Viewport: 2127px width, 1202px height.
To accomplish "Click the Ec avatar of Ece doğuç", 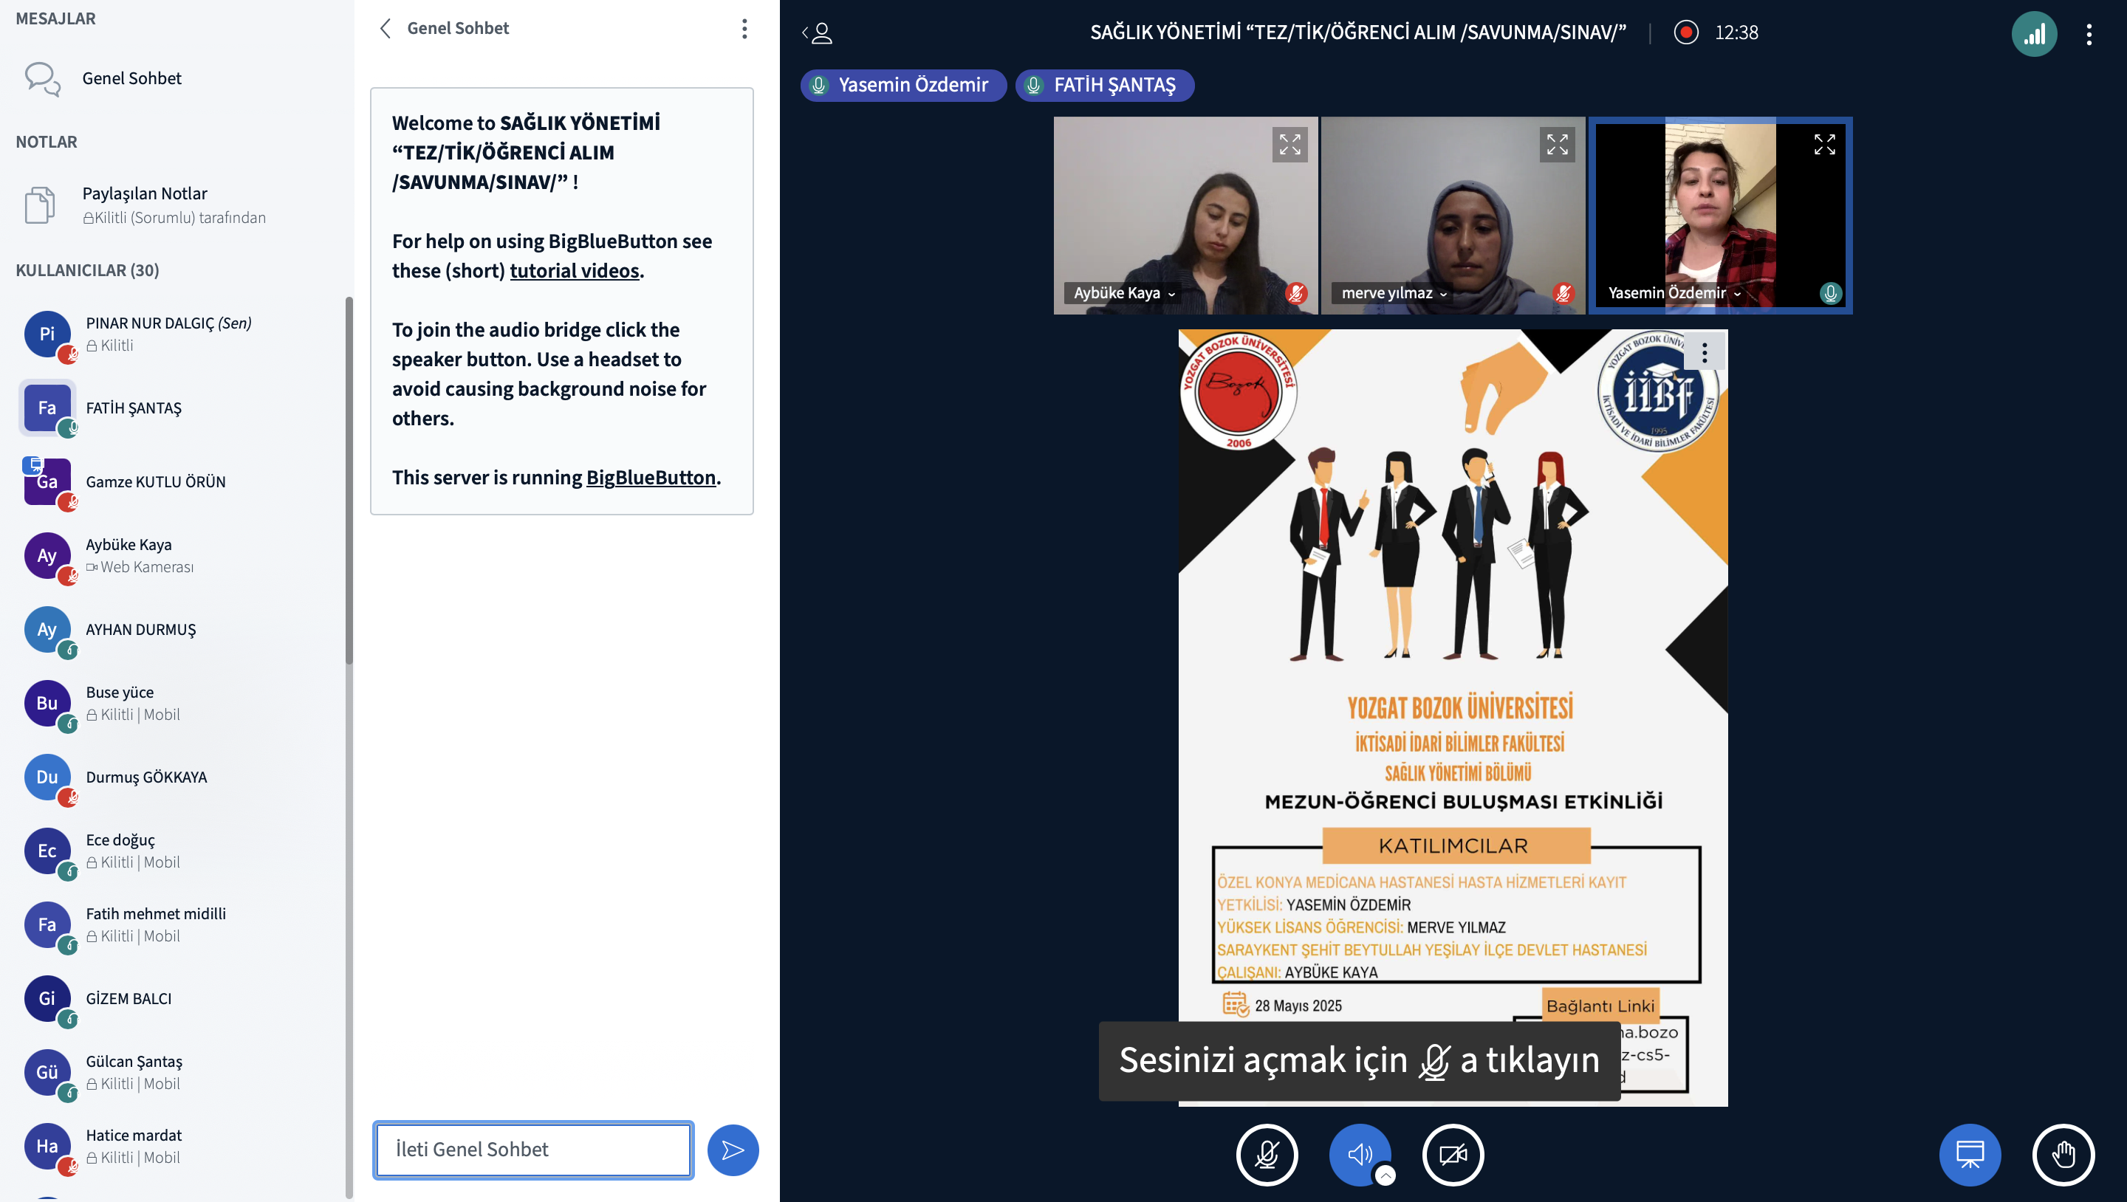I will tap(47, 851).
